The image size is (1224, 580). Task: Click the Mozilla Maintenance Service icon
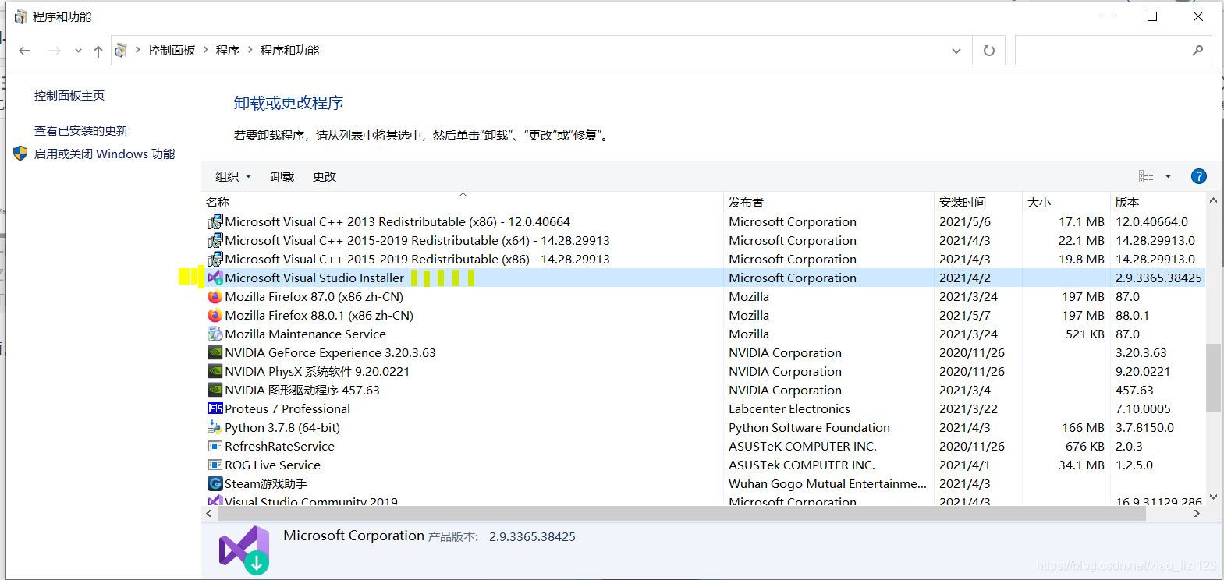[215, 334]
